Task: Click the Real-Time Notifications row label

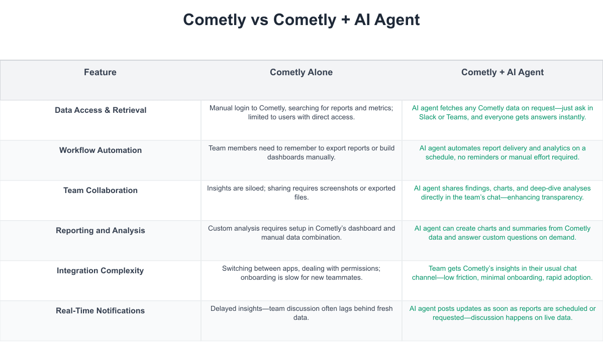Action: [x=100, y=311]
